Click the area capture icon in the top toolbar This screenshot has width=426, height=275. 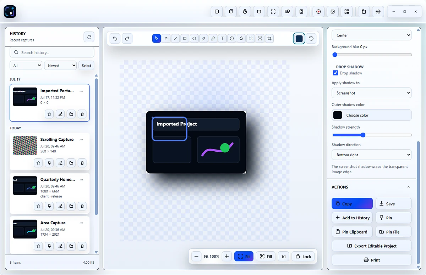pos(217,12)
